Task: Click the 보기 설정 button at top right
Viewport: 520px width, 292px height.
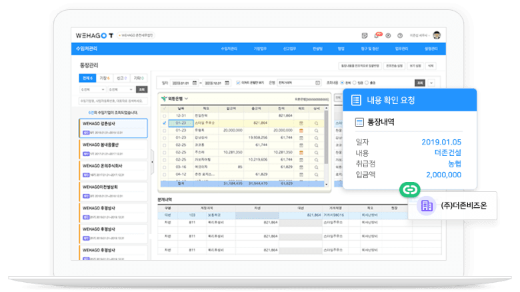Action: point(415,66)
